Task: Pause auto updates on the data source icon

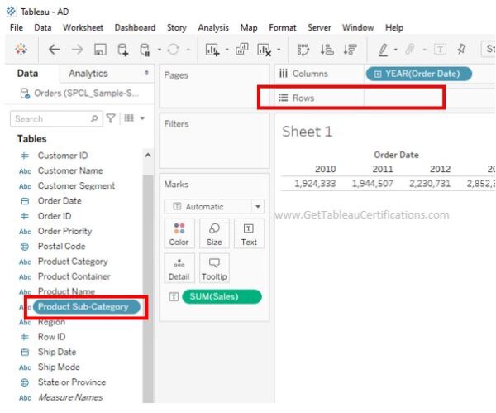Action: tap(145, 50)
